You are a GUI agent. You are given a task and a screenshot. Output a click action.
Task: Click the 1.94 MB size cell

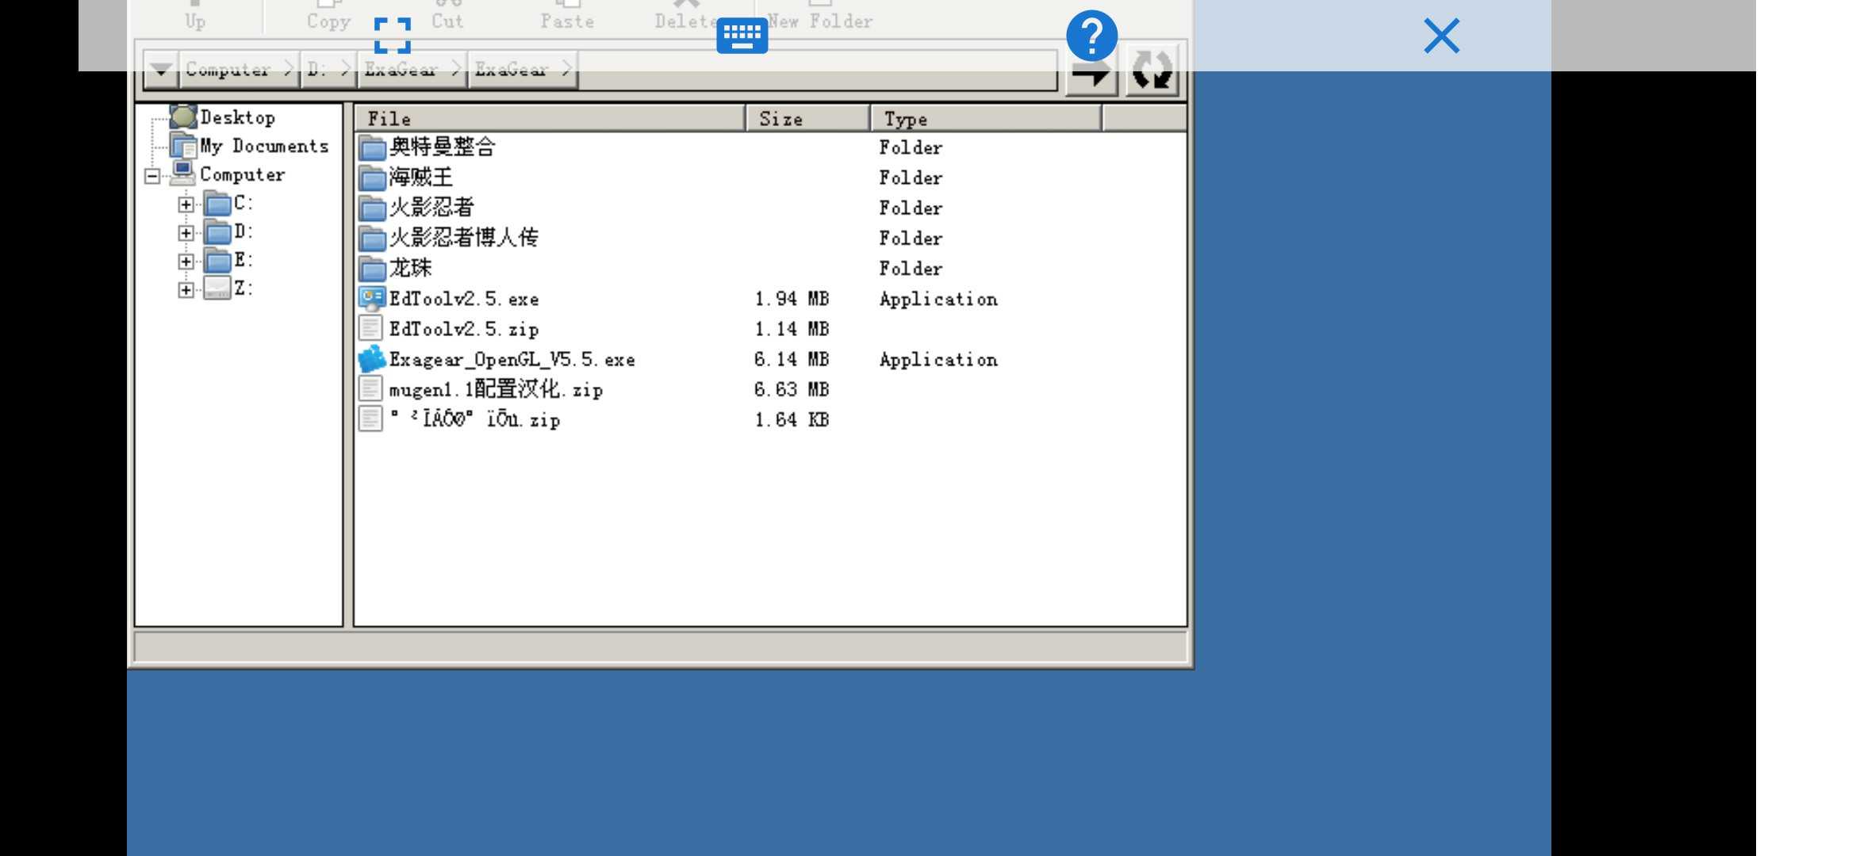[x=792, y=299]
